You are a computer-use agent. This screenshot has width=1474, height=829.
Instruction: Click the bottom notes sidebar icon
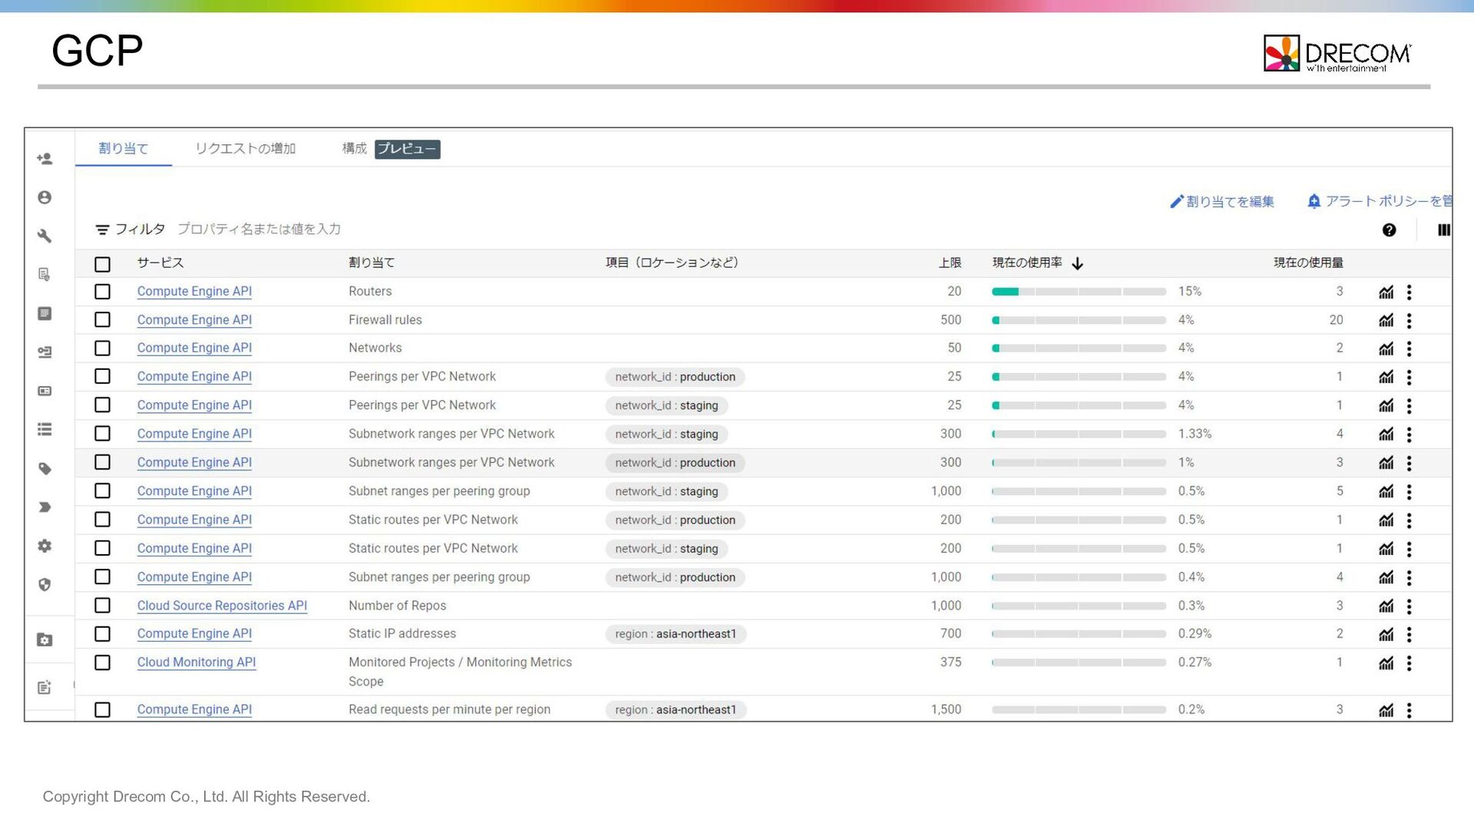(x=45, y=687)
